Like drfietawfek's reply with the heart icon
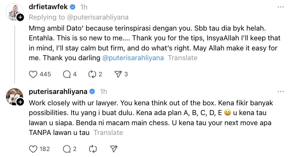The height and width of the screenshot is (157, 294). [x=33, y=74]
